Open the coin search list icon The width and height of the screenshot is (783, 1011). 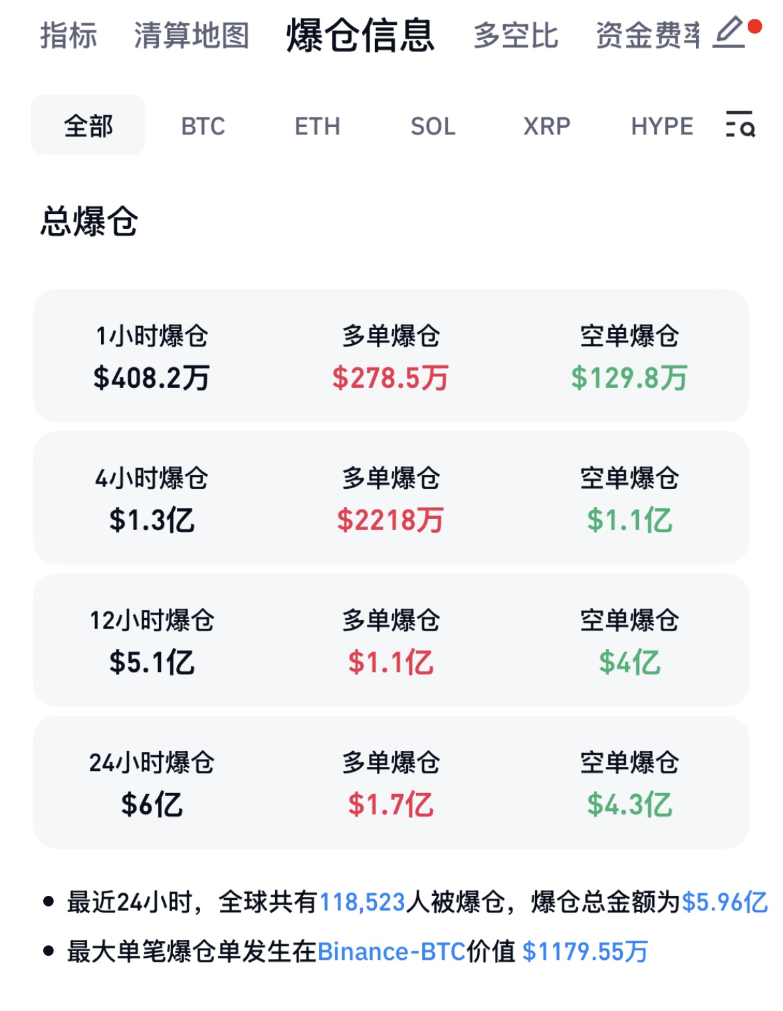click(x=740, y=125)
